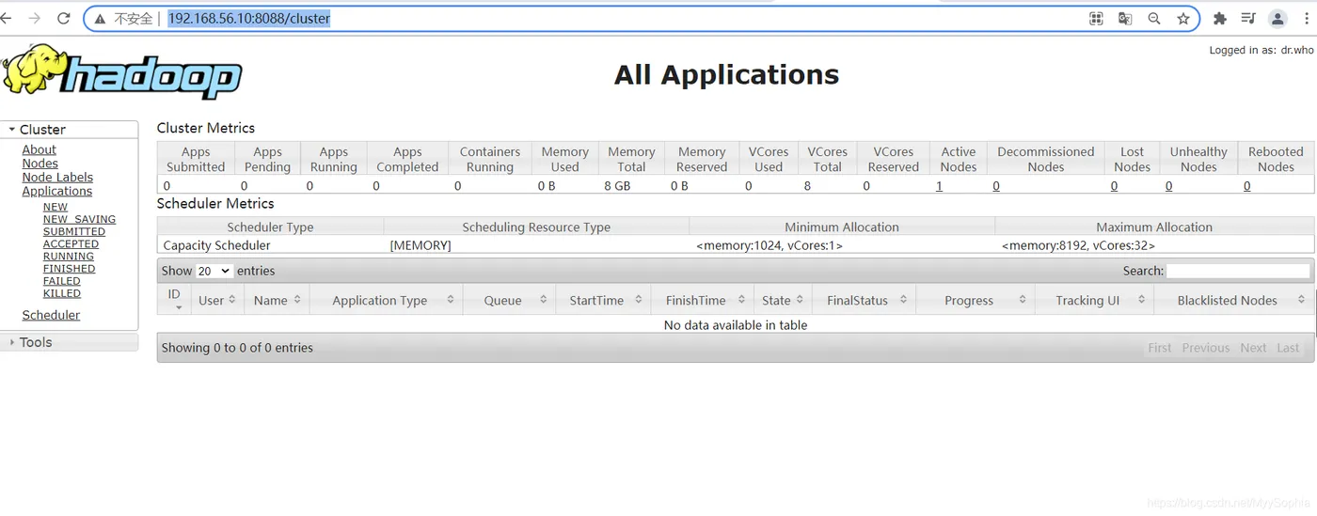
Task: Go to Previous page of table
Action: (x=1206, y=348)
